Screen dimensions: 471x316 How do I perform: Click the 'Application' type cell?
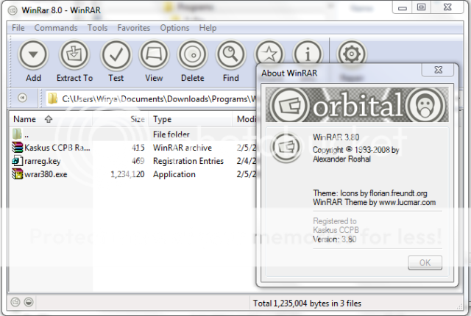174,174
